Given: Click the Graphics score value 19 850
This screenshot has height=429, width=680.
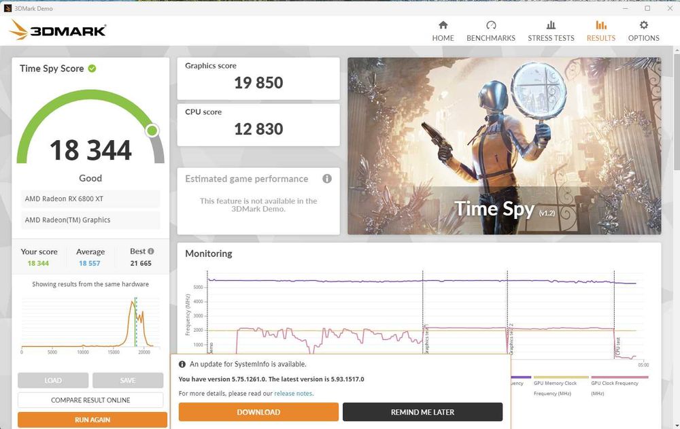Looking at the screenshot, I should pyautogui.click(x=258, y=83).
